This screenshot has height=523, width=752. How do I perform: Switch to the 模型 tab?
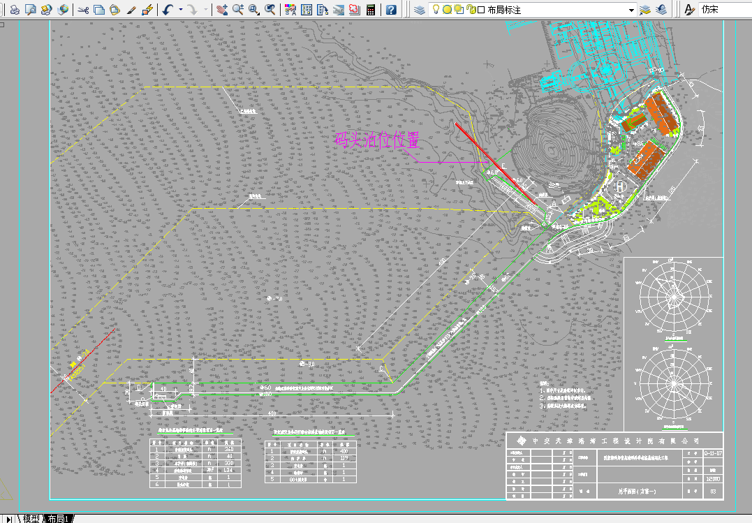click(31, 519)
